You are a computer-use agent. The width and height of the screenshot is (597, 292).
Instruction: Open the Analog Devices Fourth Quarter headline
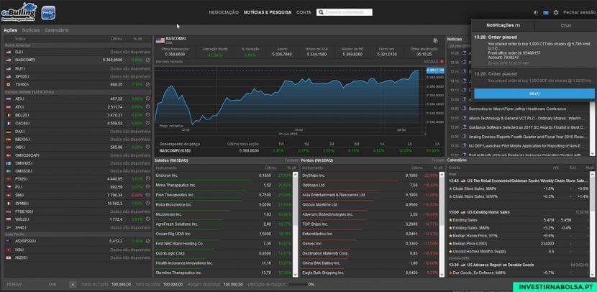point(529,137)
